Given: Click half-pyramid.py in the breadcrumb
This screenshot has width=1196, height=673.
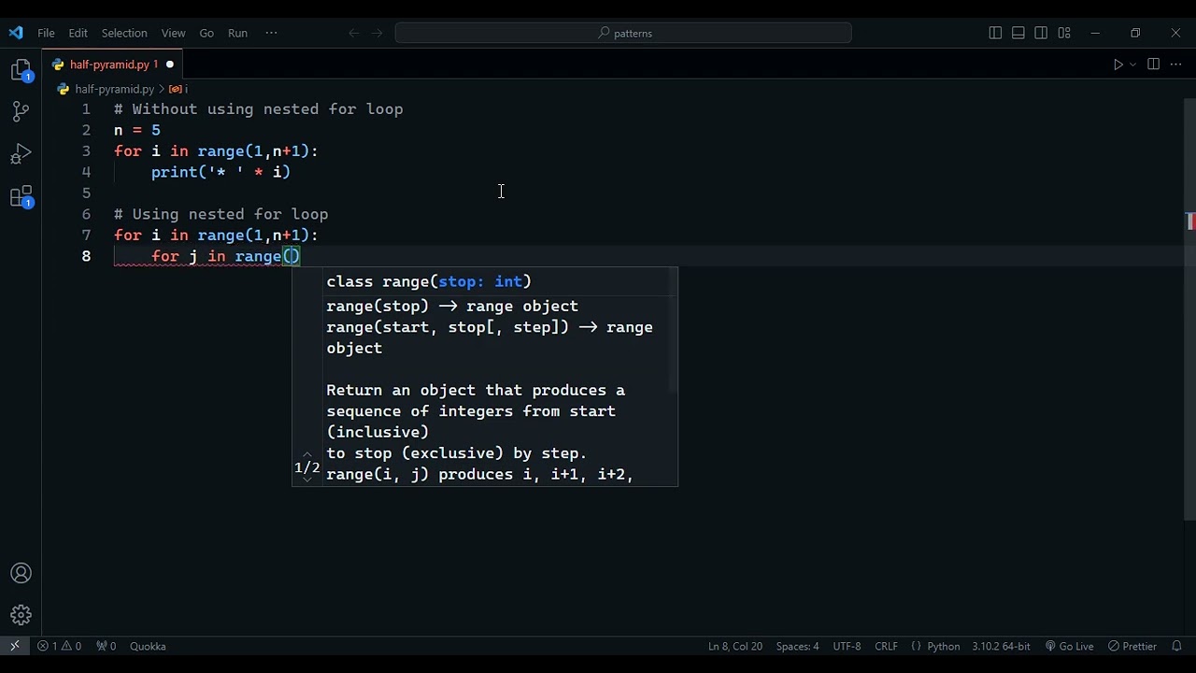Looking at the screenshot, I should (114, 89).
